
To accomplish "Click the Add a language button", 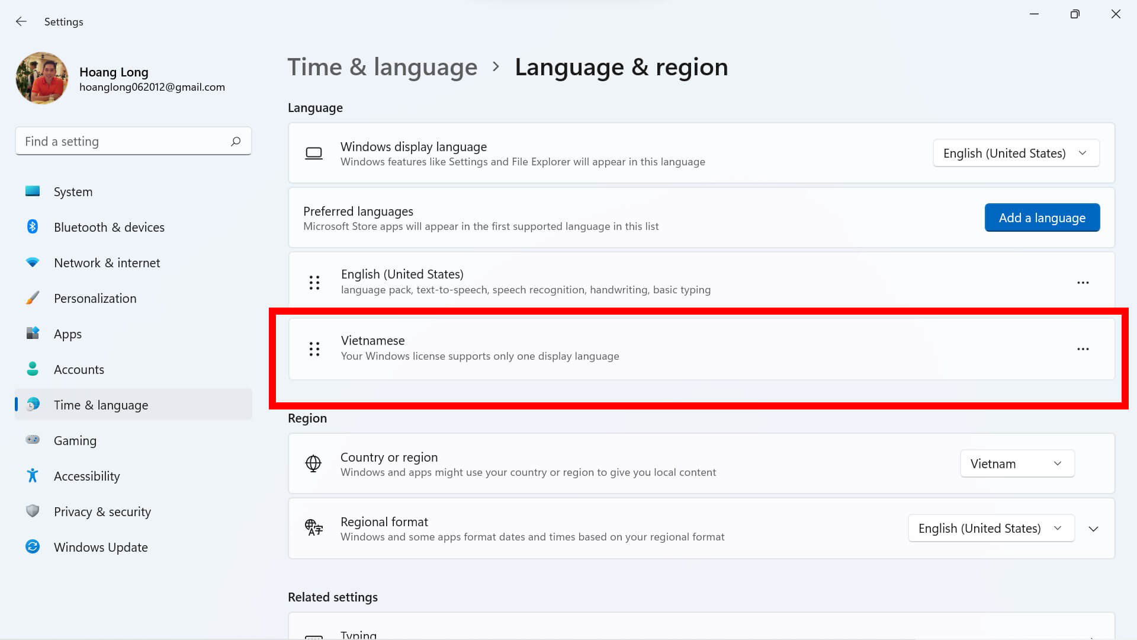I will point(1042,217).
